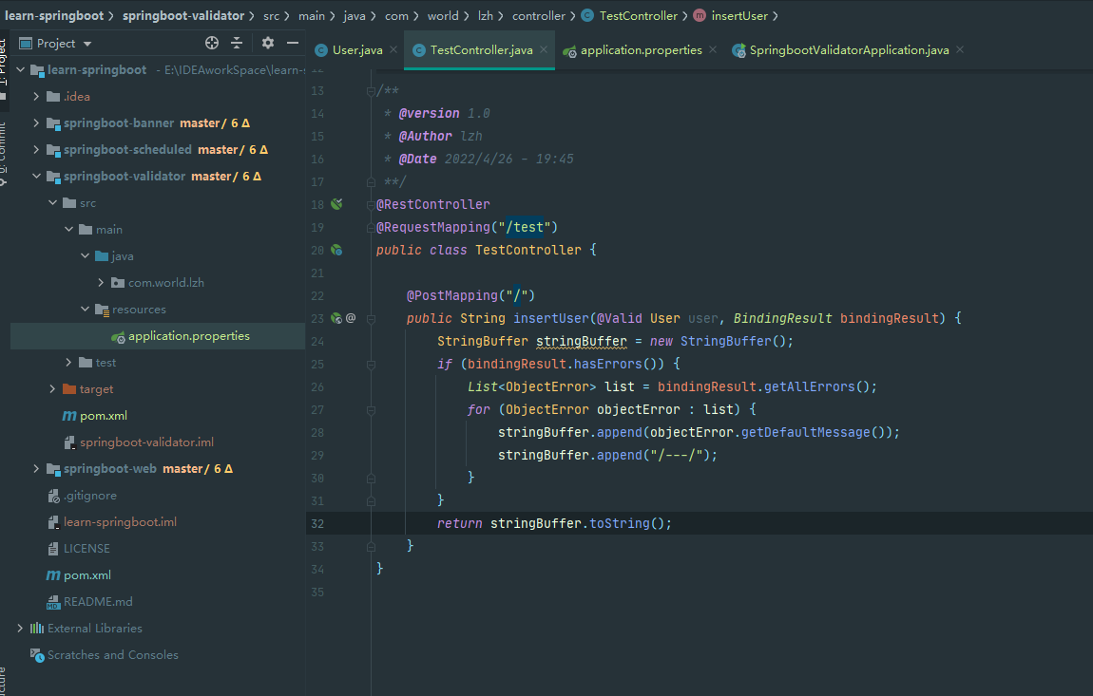Expand External Libraries node

tap(20, 629)
